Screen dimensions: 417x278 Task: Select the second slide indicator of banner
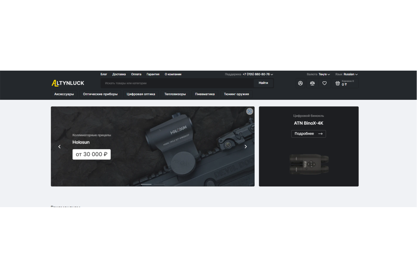[159, 184]
